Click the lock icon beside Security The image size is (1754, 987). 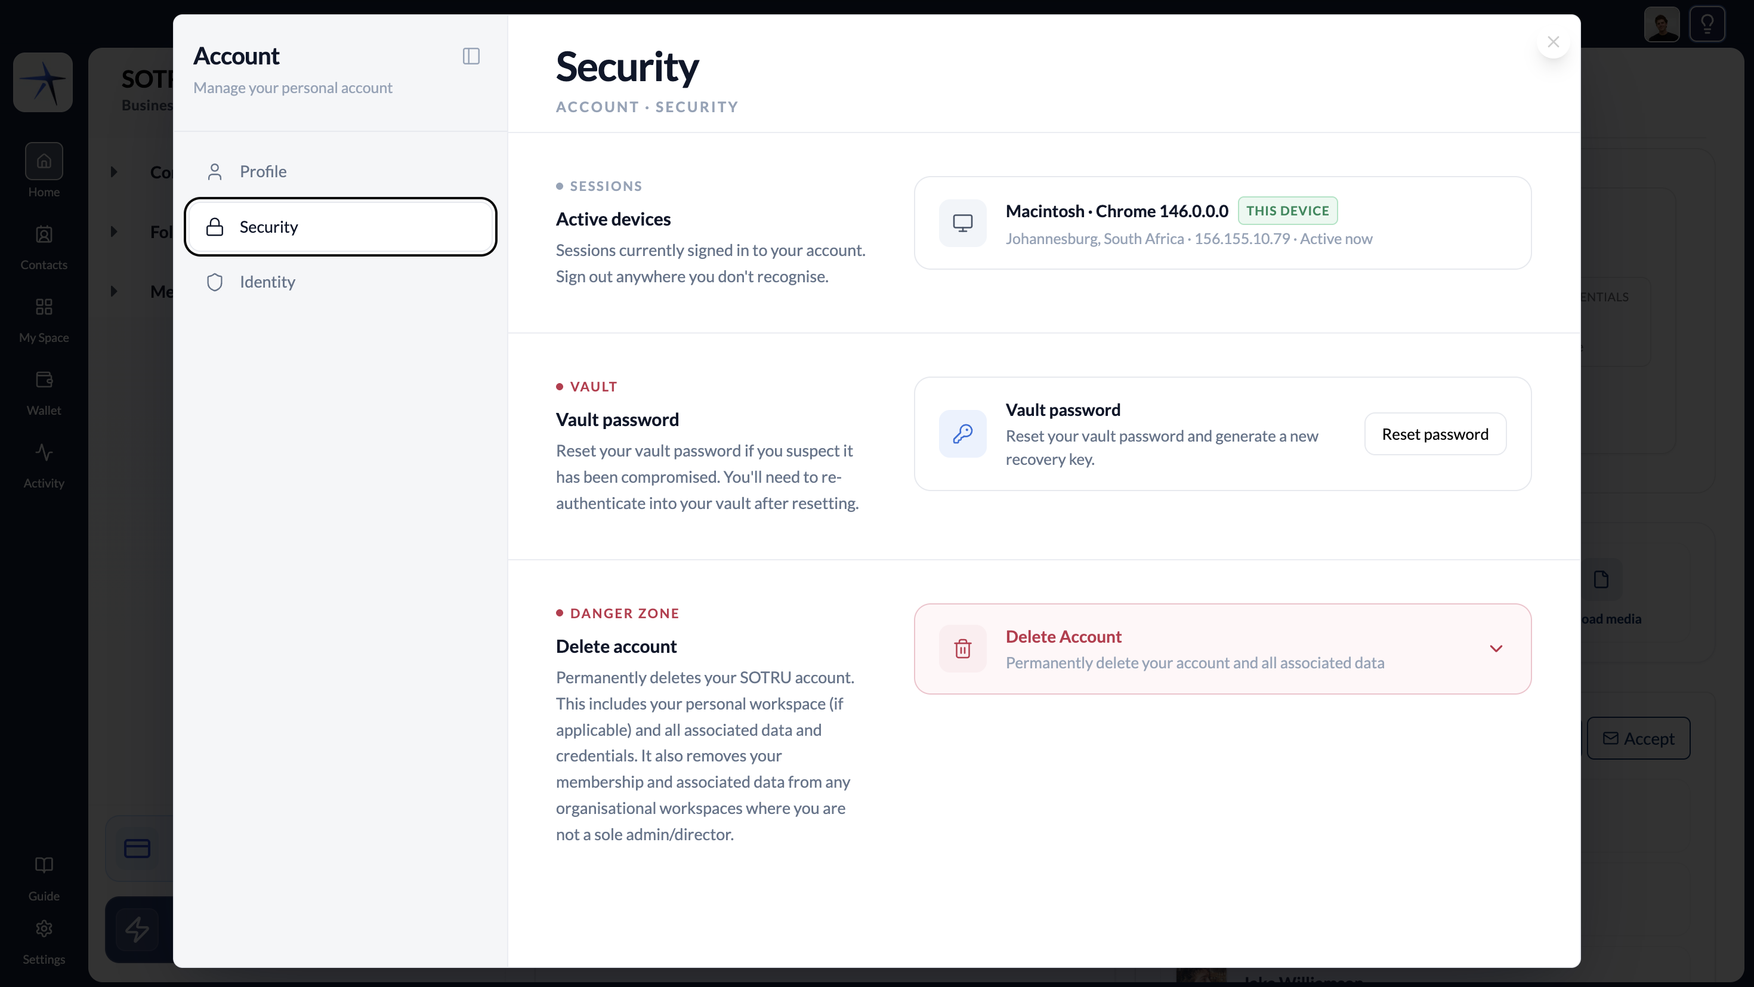[x=215, y=227]
